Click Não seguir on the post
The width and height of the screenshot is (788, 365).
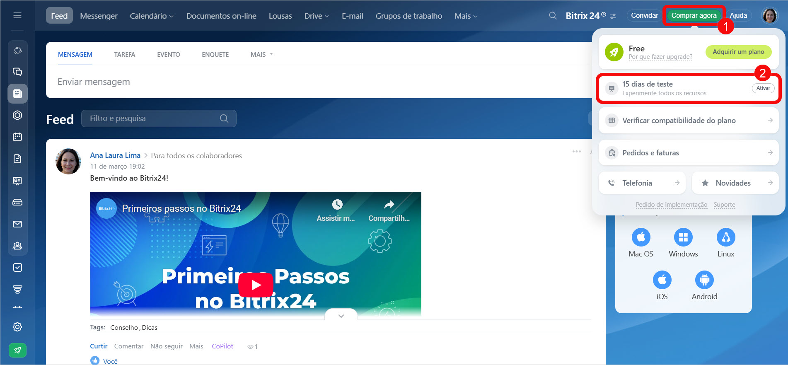(x=167, y=346)
